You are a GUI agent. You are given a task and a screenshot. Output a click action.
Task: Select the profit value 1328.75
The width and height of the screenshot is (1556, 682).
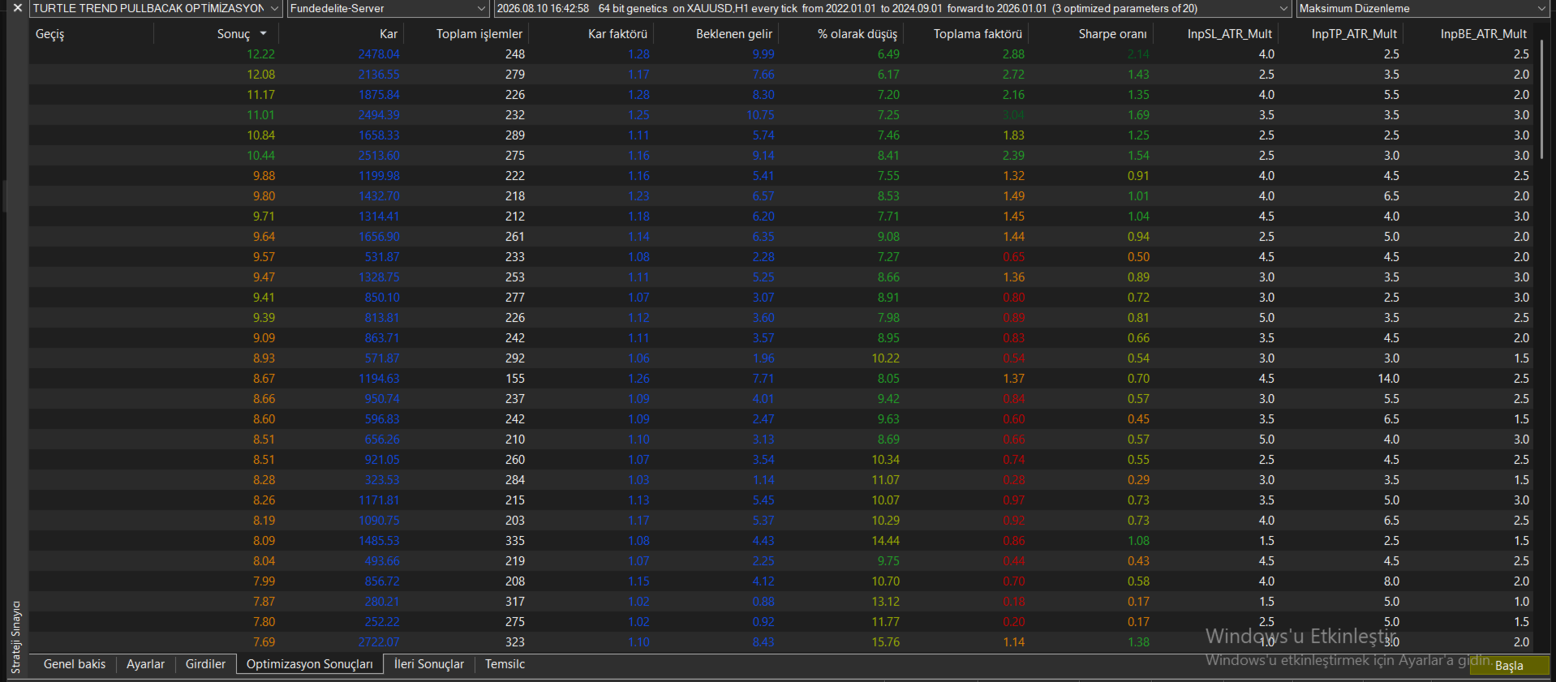(379, 277)
